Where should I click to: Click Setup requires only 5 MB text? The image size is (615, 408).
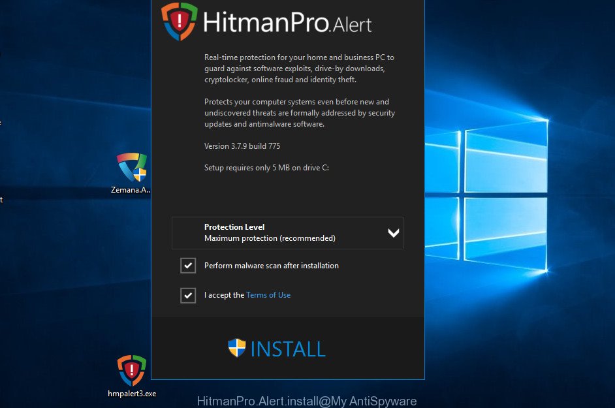tap(266, 168)
